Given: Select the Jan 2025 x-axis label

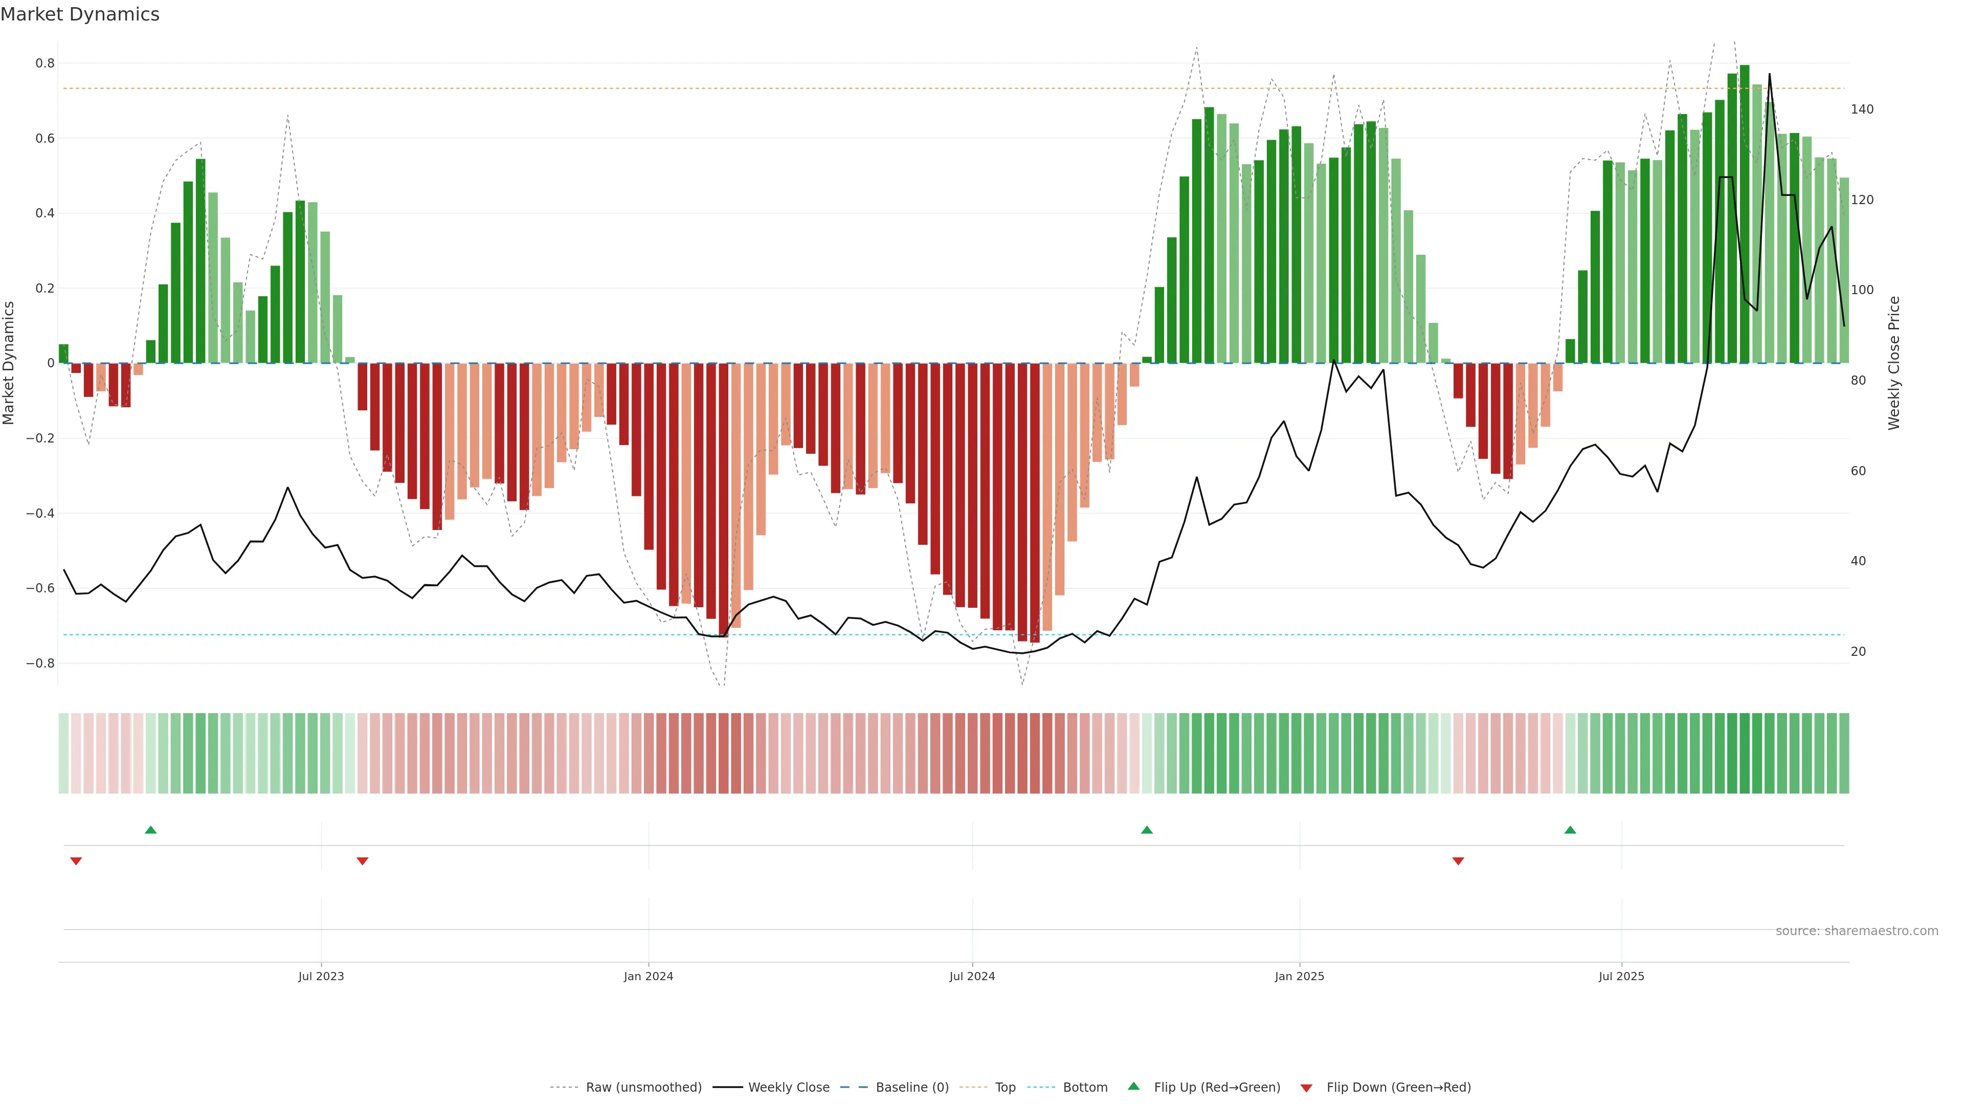Looking at the screenshot, I should pyautogui.click(x=1299, y=976).
